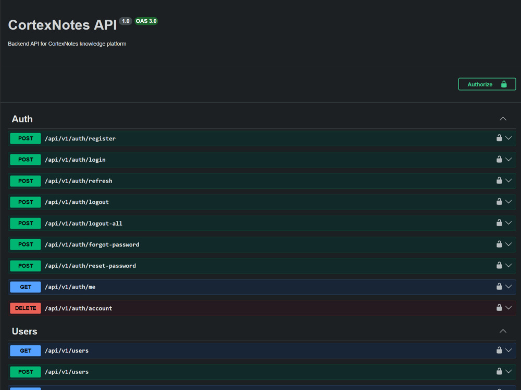Click lock icon on auth/logout row
The height and width of the screenshot is (390, 521).
[x=499, y=202]
